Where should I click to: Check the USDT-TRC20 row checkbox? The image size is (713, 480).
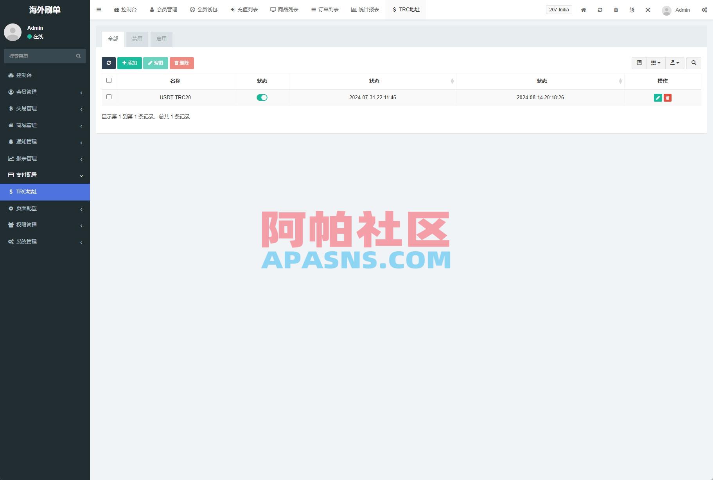pyautogui.click(x=109, y=97)
